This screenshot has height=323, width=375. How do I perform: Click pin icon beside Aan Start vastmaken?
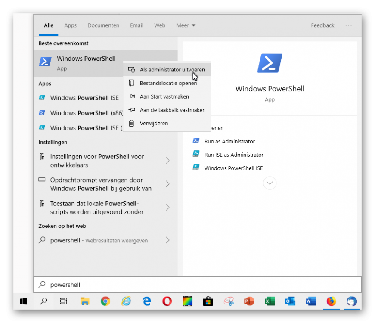click(x=132, y=96)
